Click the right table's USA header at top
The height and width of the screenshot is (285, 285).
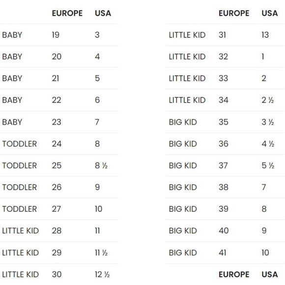[x=270, y=13]
